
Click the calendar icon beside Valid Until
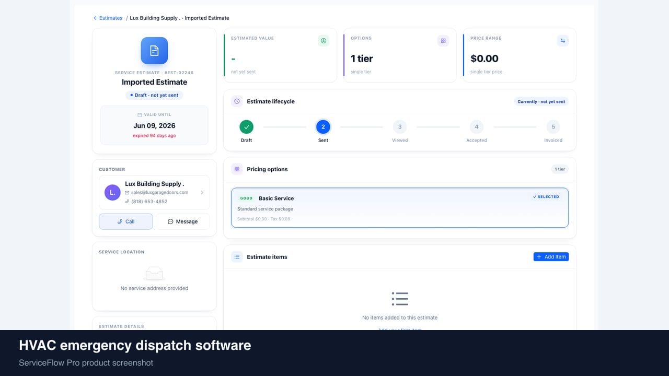[140, 114]
